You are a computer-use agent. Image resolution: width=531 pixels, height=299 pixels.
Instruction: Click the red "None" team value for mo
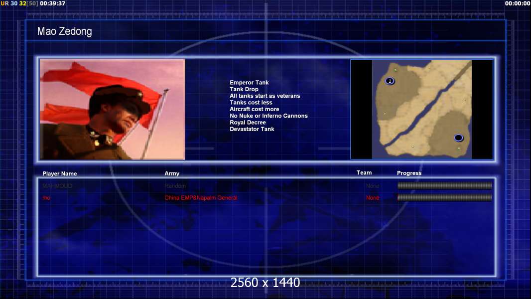(373, 198)
